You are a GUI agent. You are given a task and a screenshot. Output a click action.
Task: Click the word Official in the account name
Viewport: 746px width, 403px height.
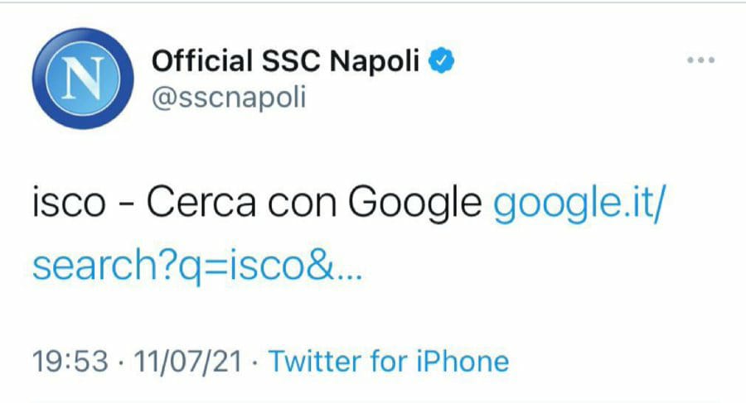pyautogui.click(x=203, y=61)
